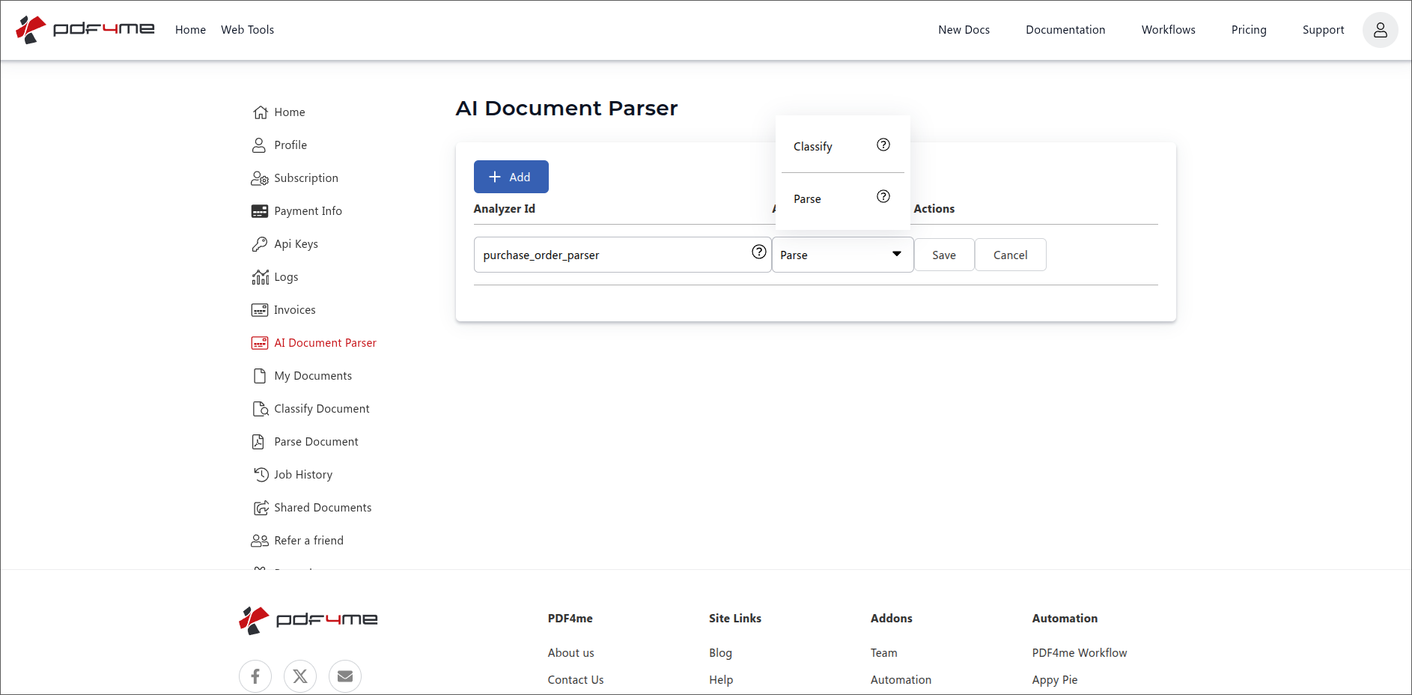Open Web Tools in the top navigation
1412x695 pixels.
[x=247, y=30]
